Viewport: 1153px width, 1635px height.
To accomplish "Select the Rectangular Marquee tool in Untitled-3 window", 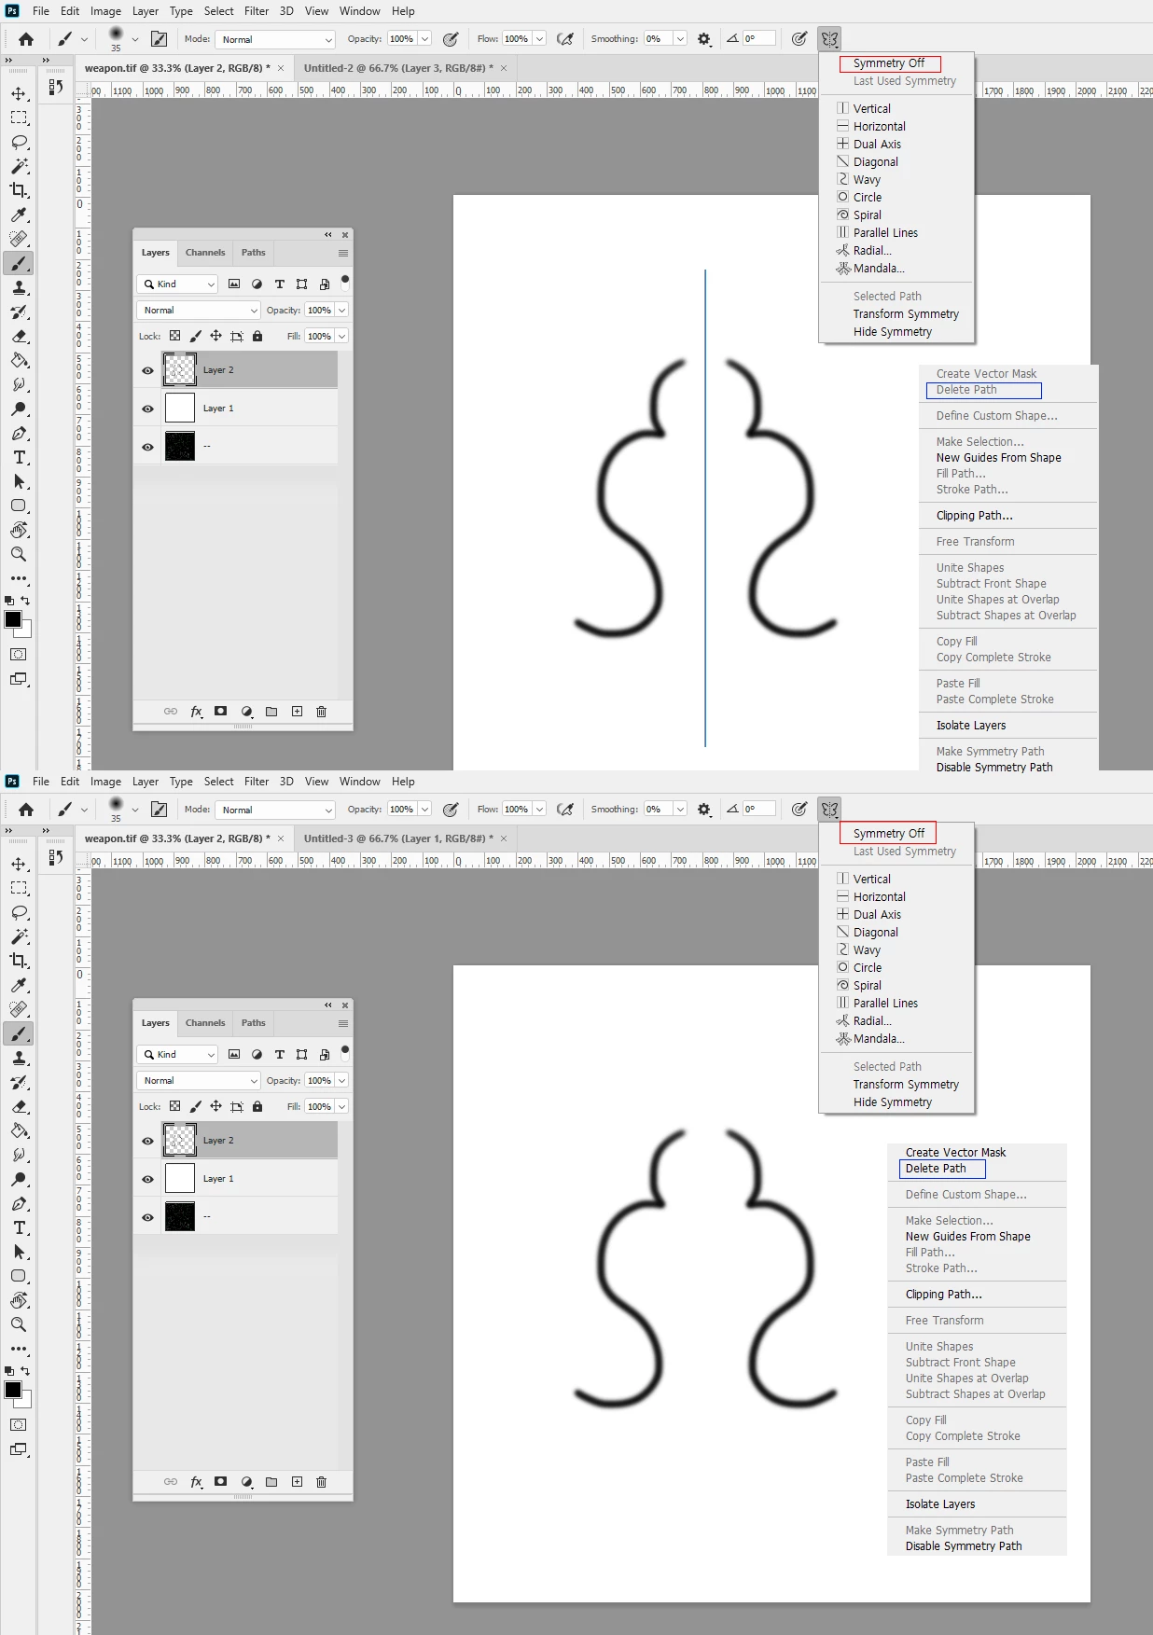I will 19,888.
